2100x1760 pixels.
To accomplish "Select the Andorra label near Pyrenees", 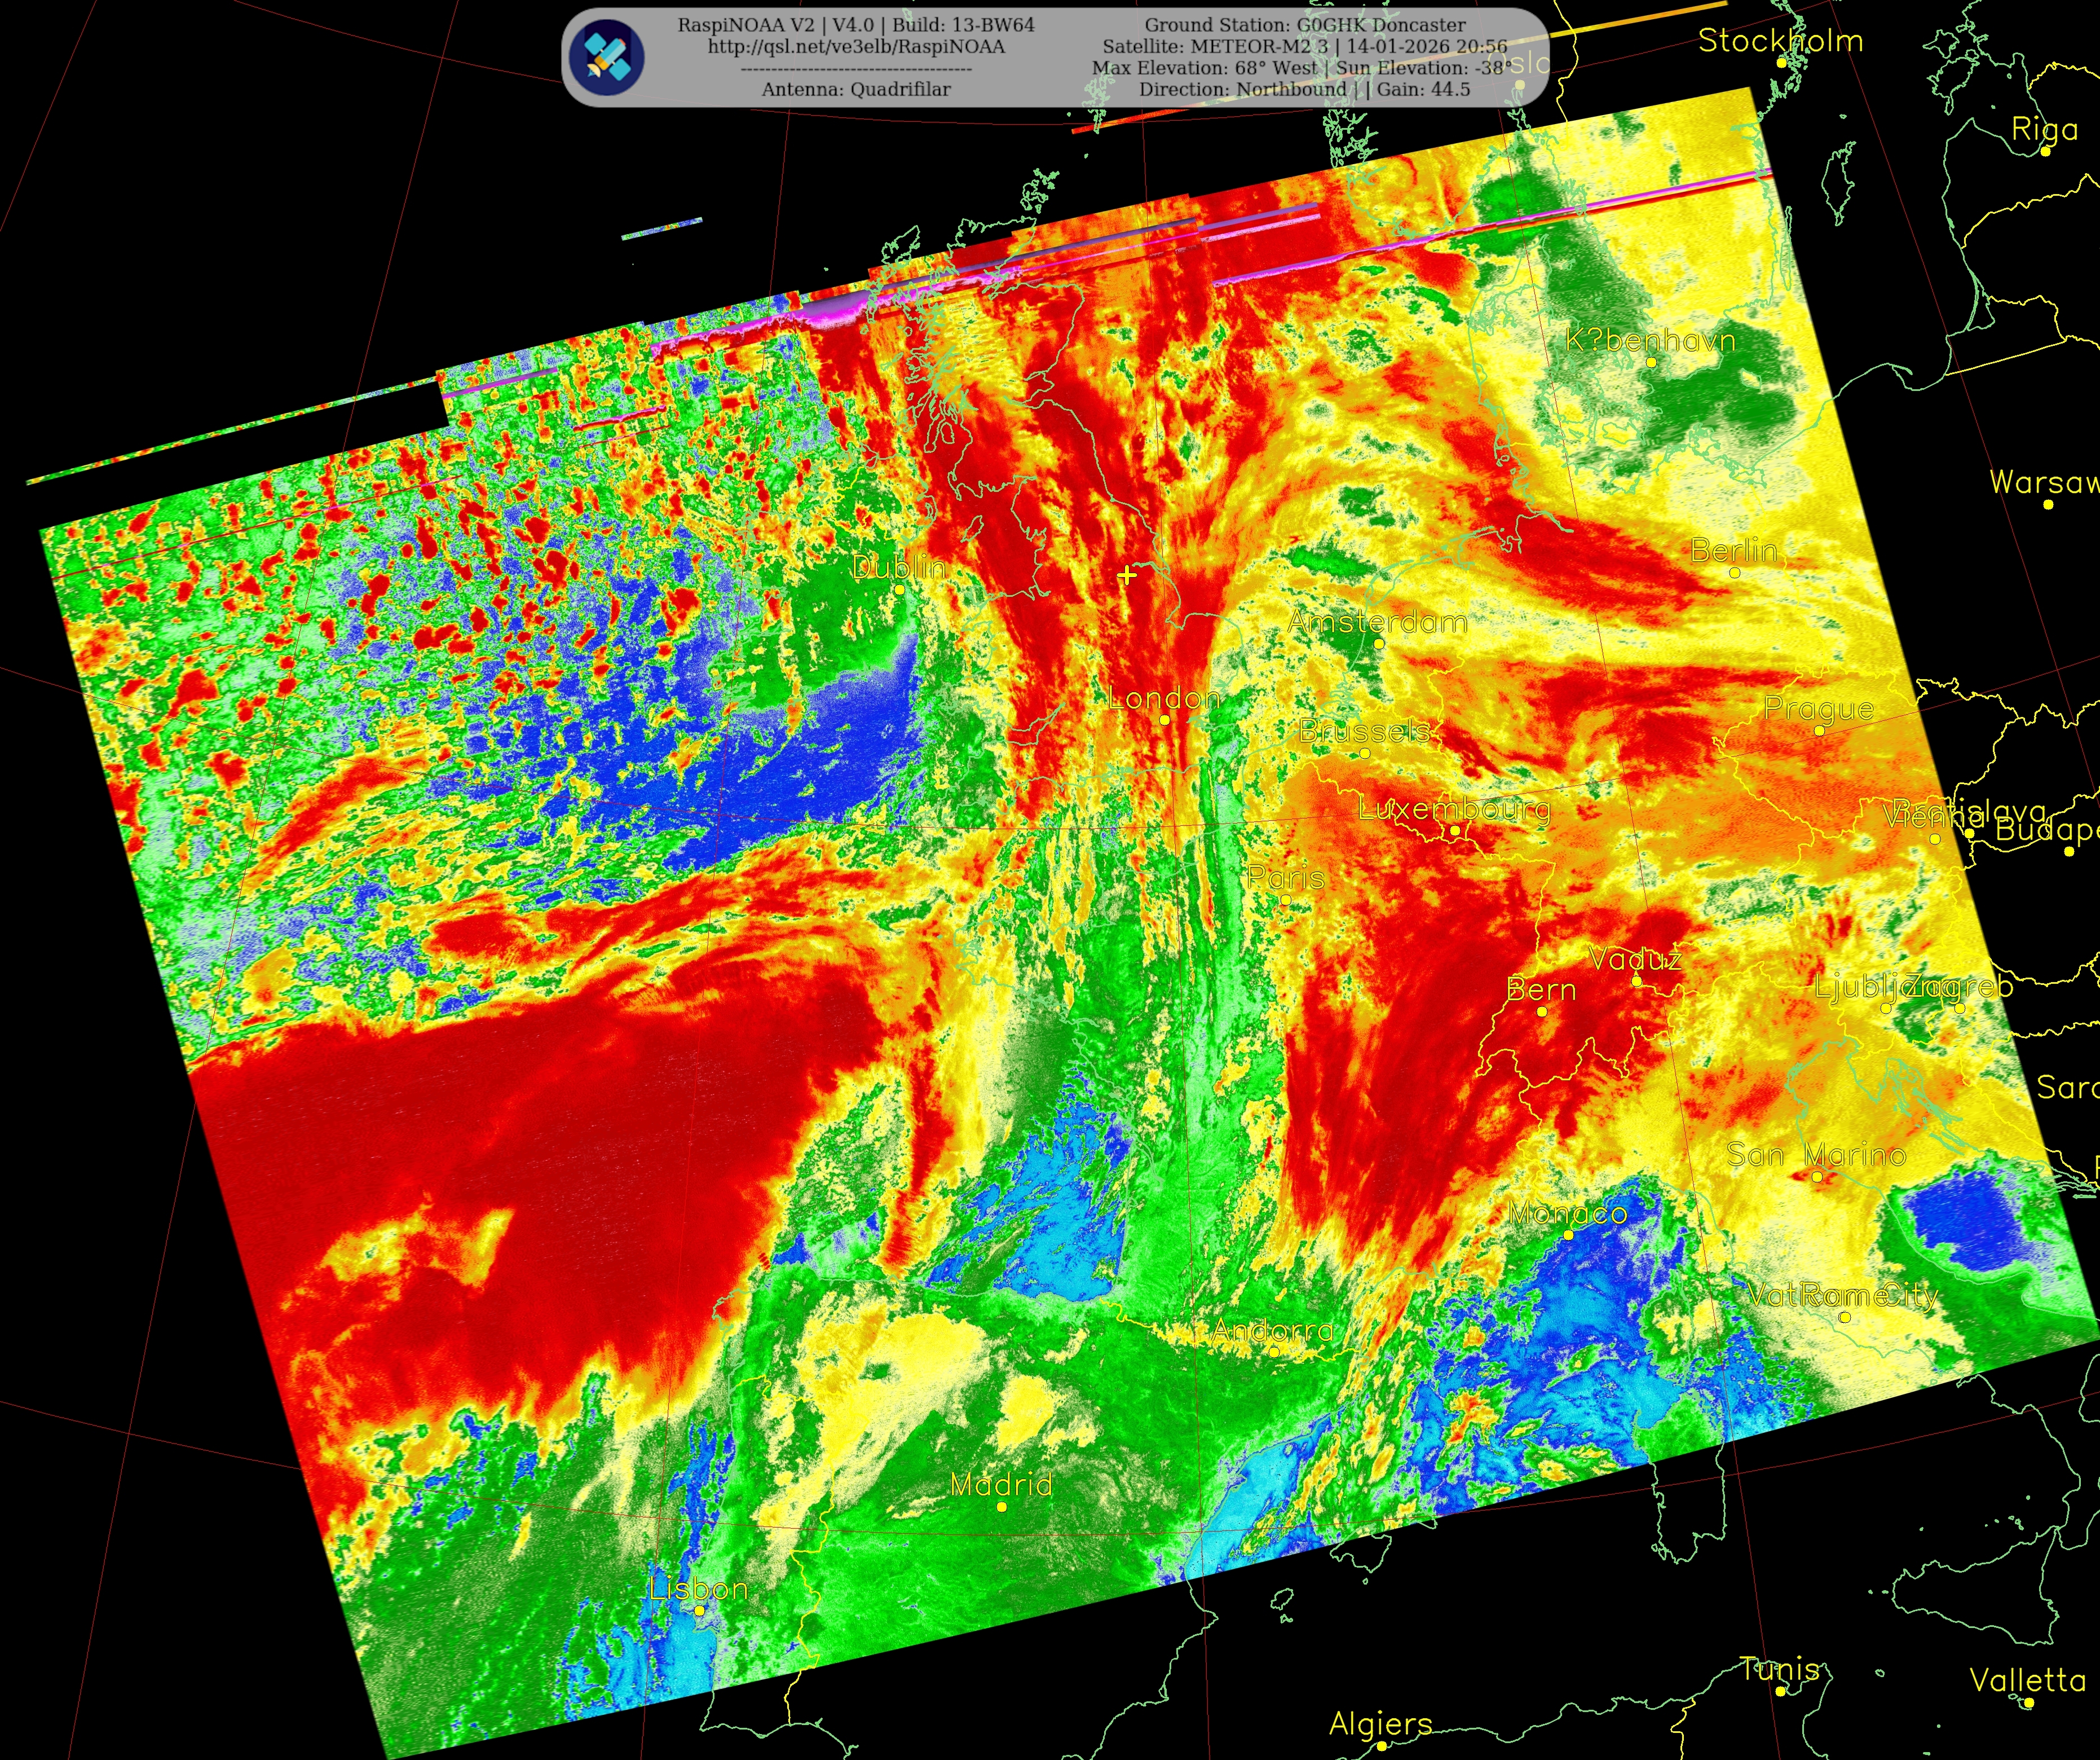I will tap(1273, 1330).
